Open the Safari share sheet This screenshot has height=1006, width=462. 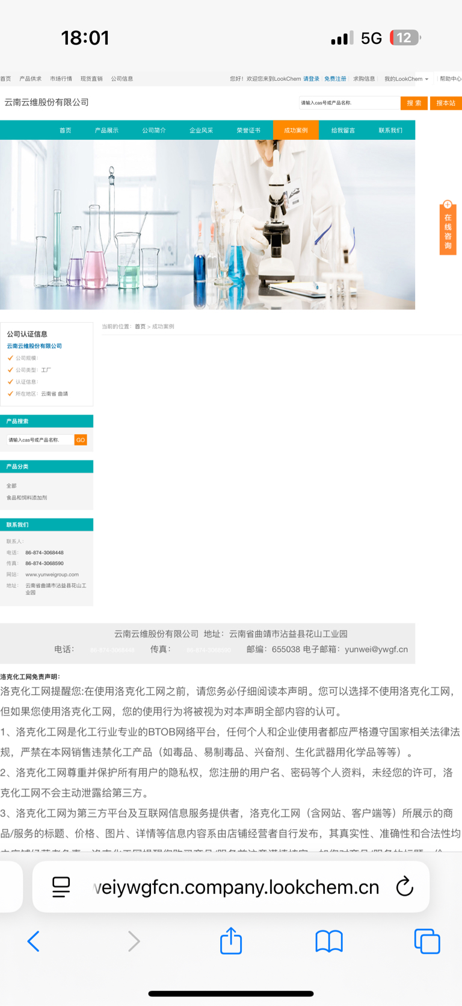(x=231, y=940)
